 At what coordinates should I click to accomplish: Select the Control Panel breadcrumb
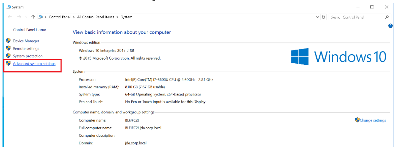pyautogui.click(x=59, y=17)
